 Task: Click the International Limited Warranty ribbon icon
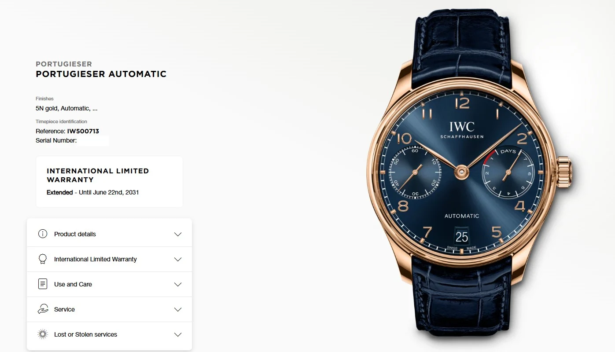43,259
